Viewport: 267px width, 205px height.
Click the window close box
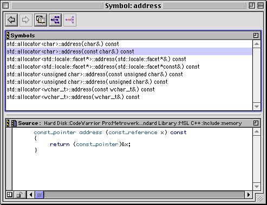[5, 5]
